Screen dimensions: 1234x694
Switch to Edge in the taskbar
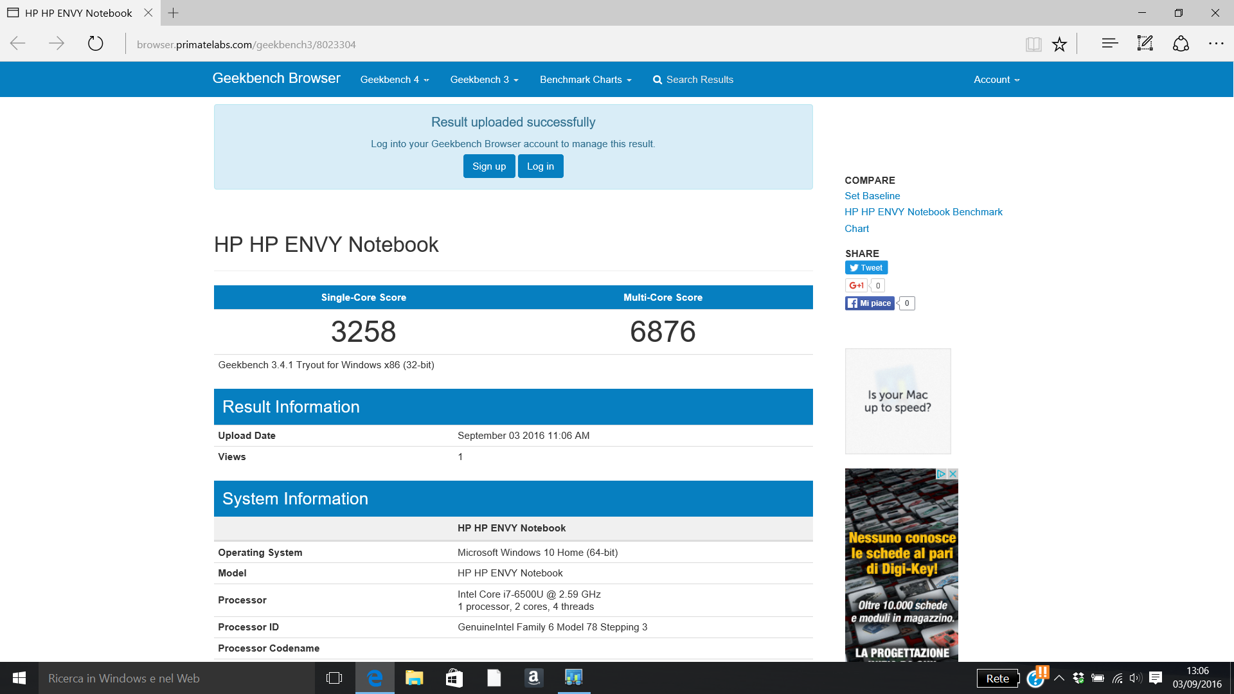click(375, 678)
